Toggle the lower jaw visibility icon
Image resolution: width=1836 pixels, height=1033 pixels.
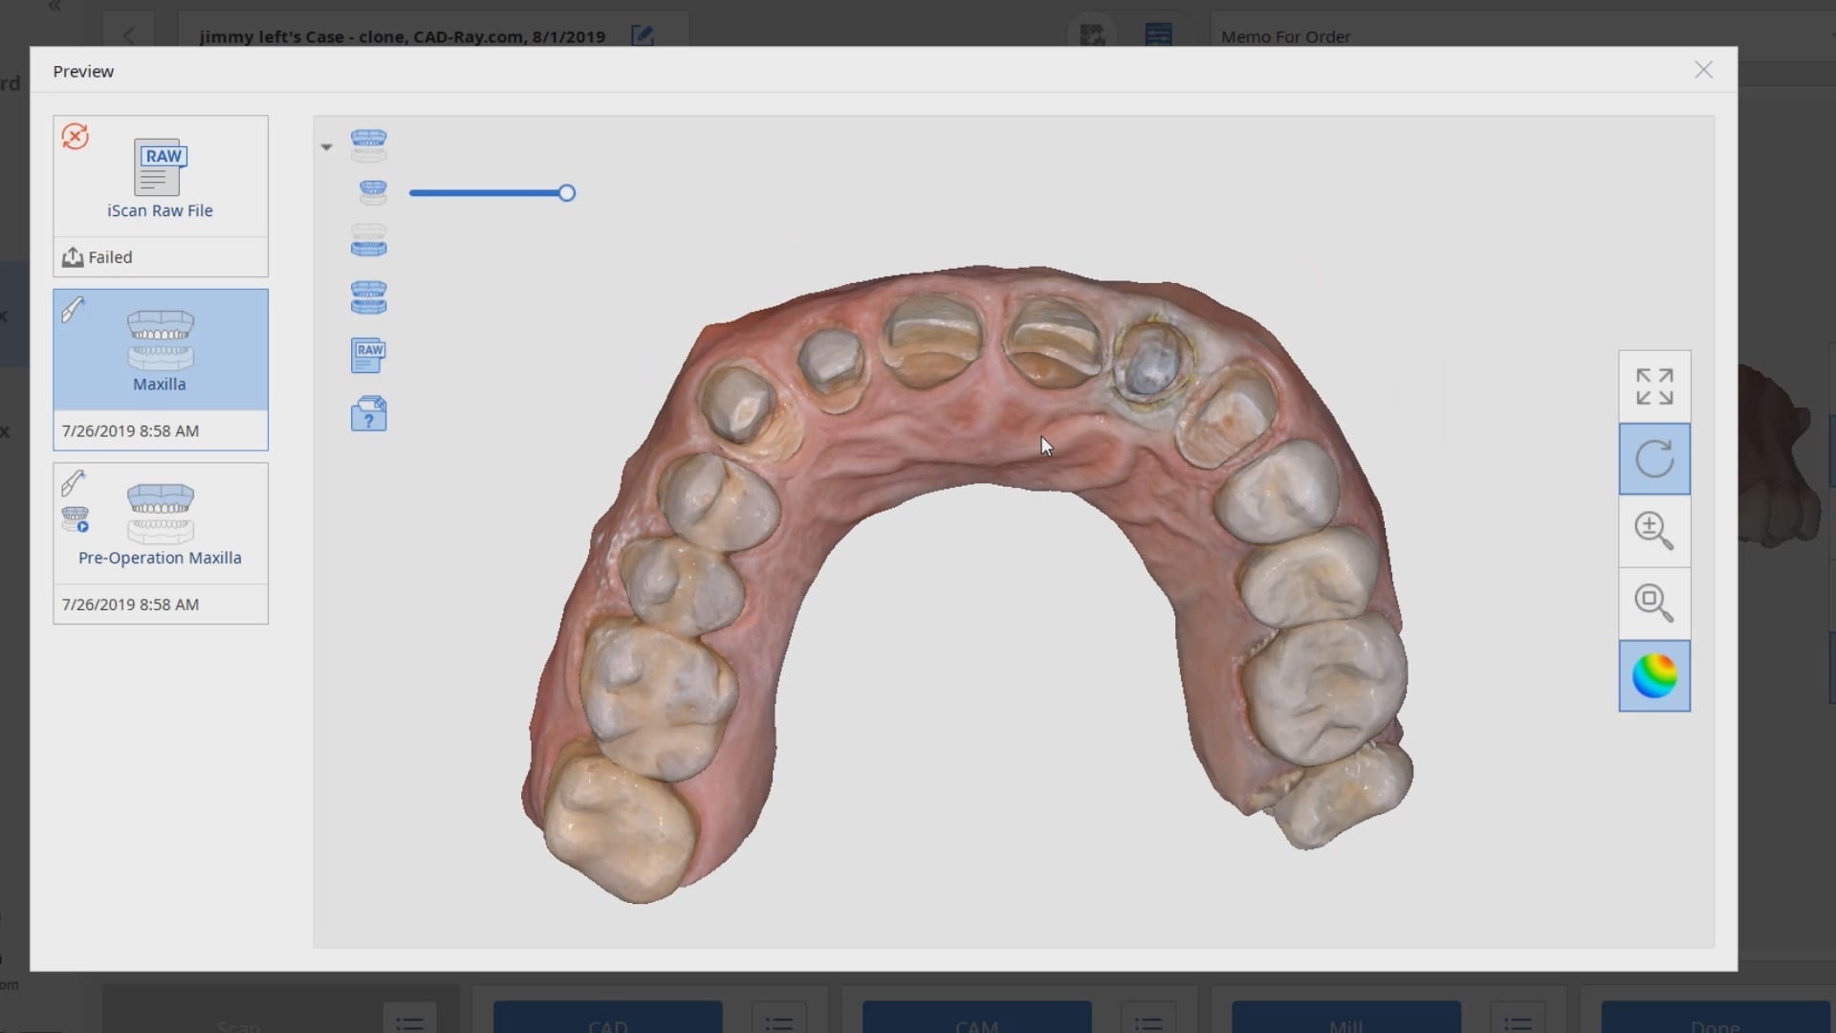pyautogui.click(x=368, y=240)
